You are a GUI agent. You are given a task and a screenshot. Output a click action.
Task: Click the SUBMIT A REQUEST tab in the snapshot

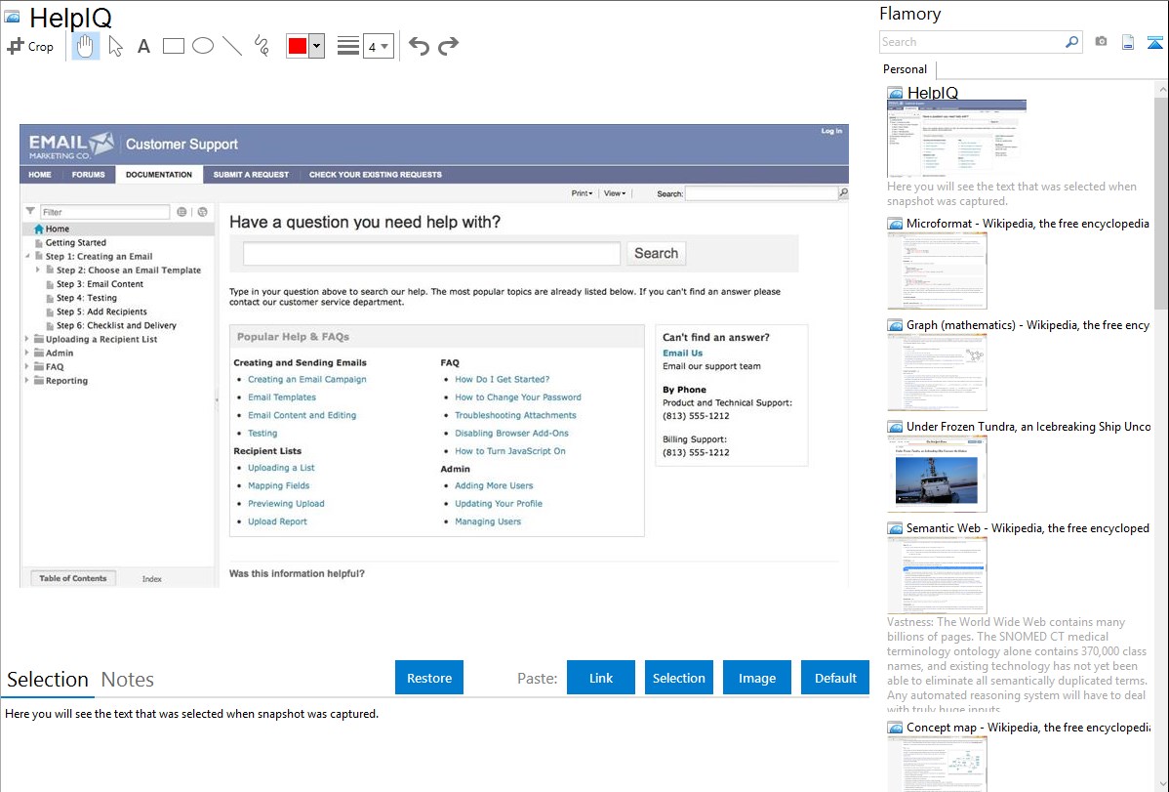click(x=251, y=175)
